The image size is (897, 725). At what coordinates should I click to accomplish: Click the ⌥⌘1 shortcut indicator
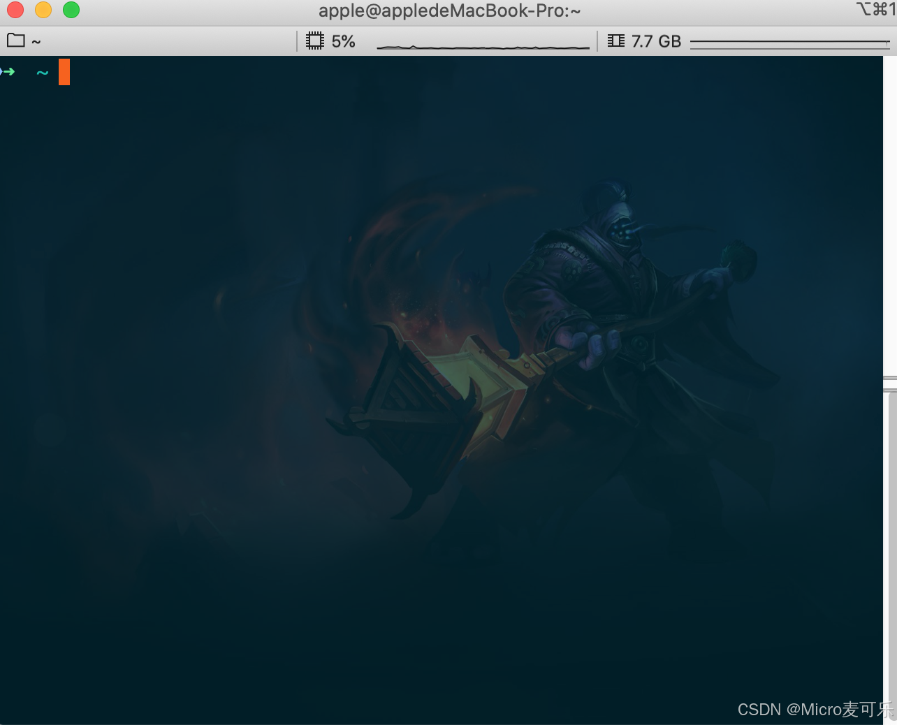pyautogui.click(x=876, y=9)
